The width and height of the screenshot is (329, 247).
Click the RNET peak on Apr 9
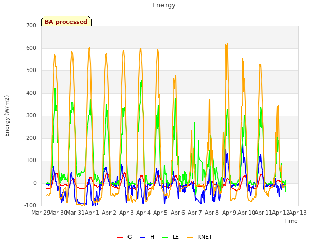click(227, 43)
